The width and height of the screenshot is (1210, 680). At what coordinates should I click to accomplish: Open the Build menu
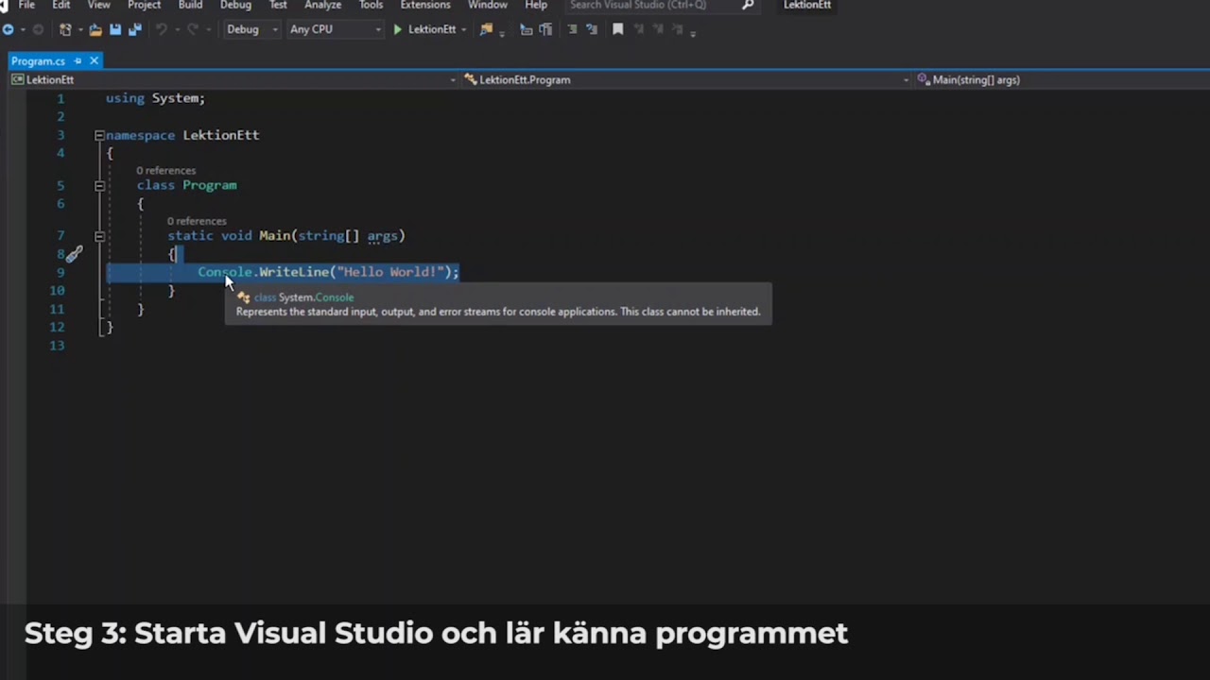[x=190, y=5]
